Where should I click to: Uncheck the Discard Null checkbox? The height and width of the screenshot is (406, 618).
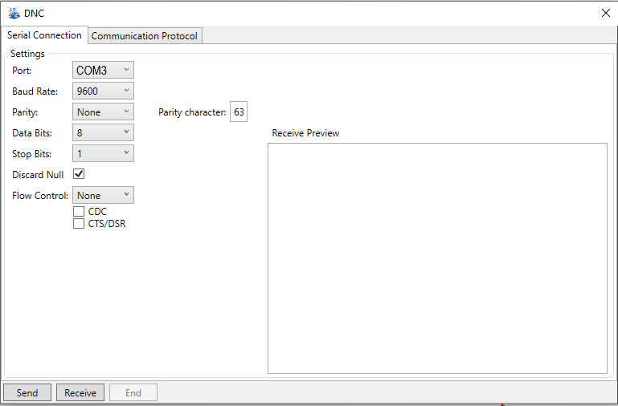pos(79,174)
